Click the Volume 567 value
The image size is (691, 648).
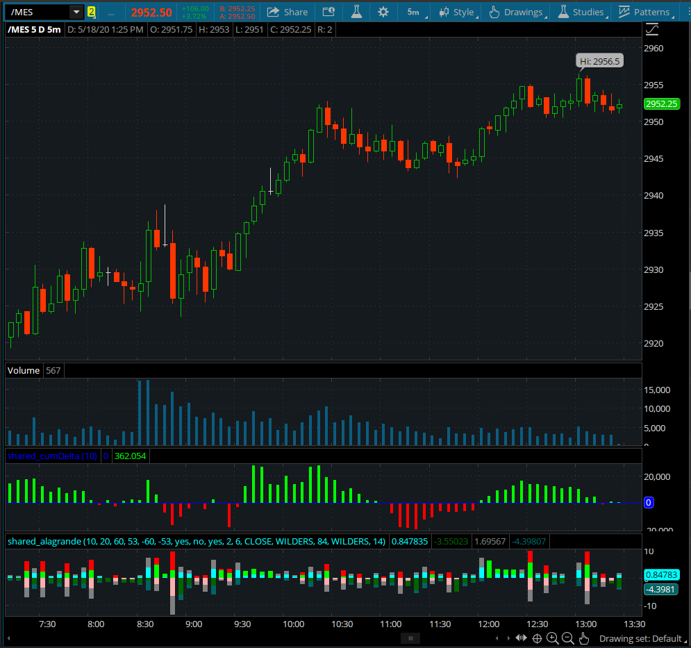(53, 370)
